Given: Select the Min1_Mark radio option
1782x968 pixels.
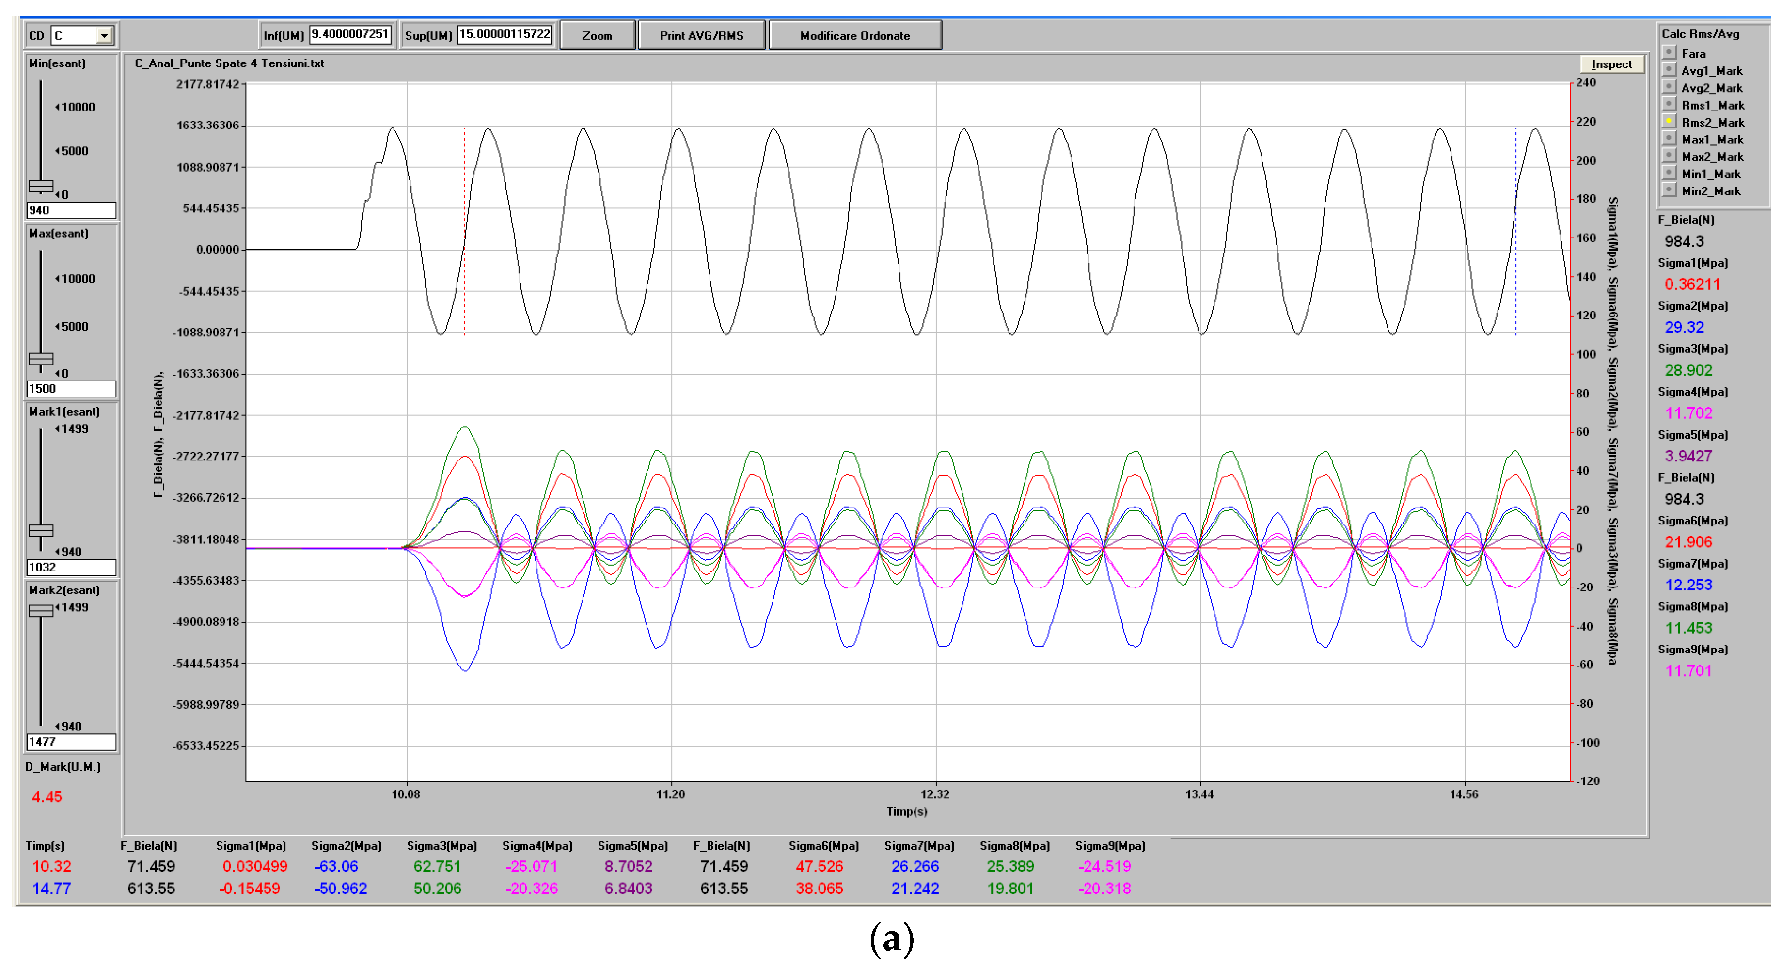Looking at the screenshot, I should coord(1669,173).
